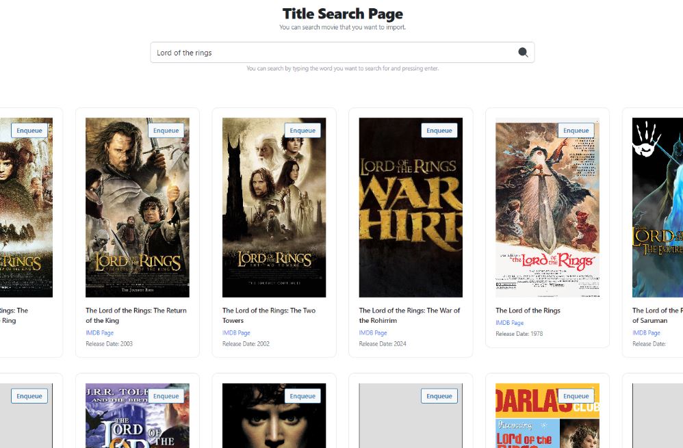This screenshot has width=683, height=448.
Task: Click the magnifying glass search icon
Action: [523, 53]
